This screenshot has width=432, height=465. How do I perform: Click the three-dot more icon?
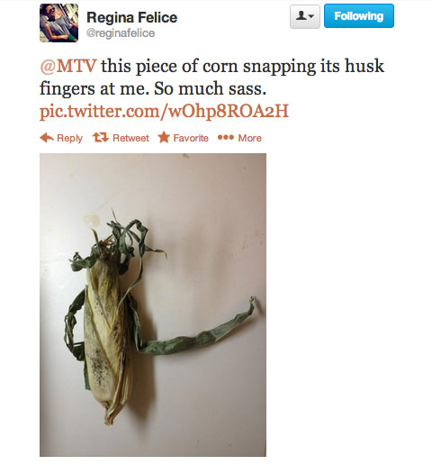[x=226, y=137]
